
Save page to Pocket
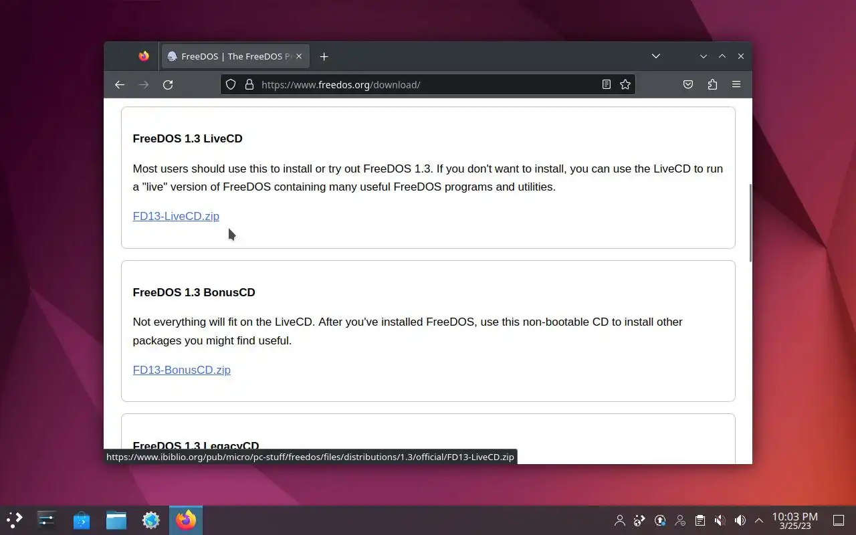point(688,84)
